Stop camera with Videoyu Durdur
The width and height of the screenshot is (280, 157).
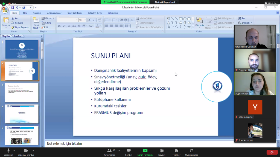tap(26, 152)
